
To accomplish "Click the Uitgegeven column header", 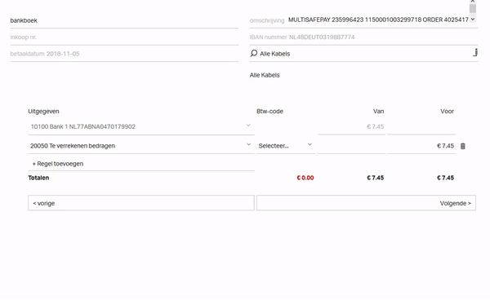I will pyautogui.click(x=43, y=112).
